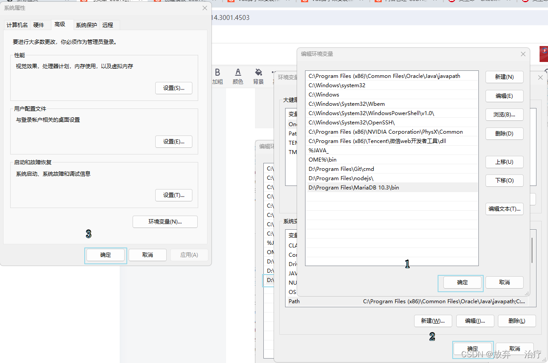Click the administrator login notice text
The image size is (548, 363).
[x=65, y=42]
